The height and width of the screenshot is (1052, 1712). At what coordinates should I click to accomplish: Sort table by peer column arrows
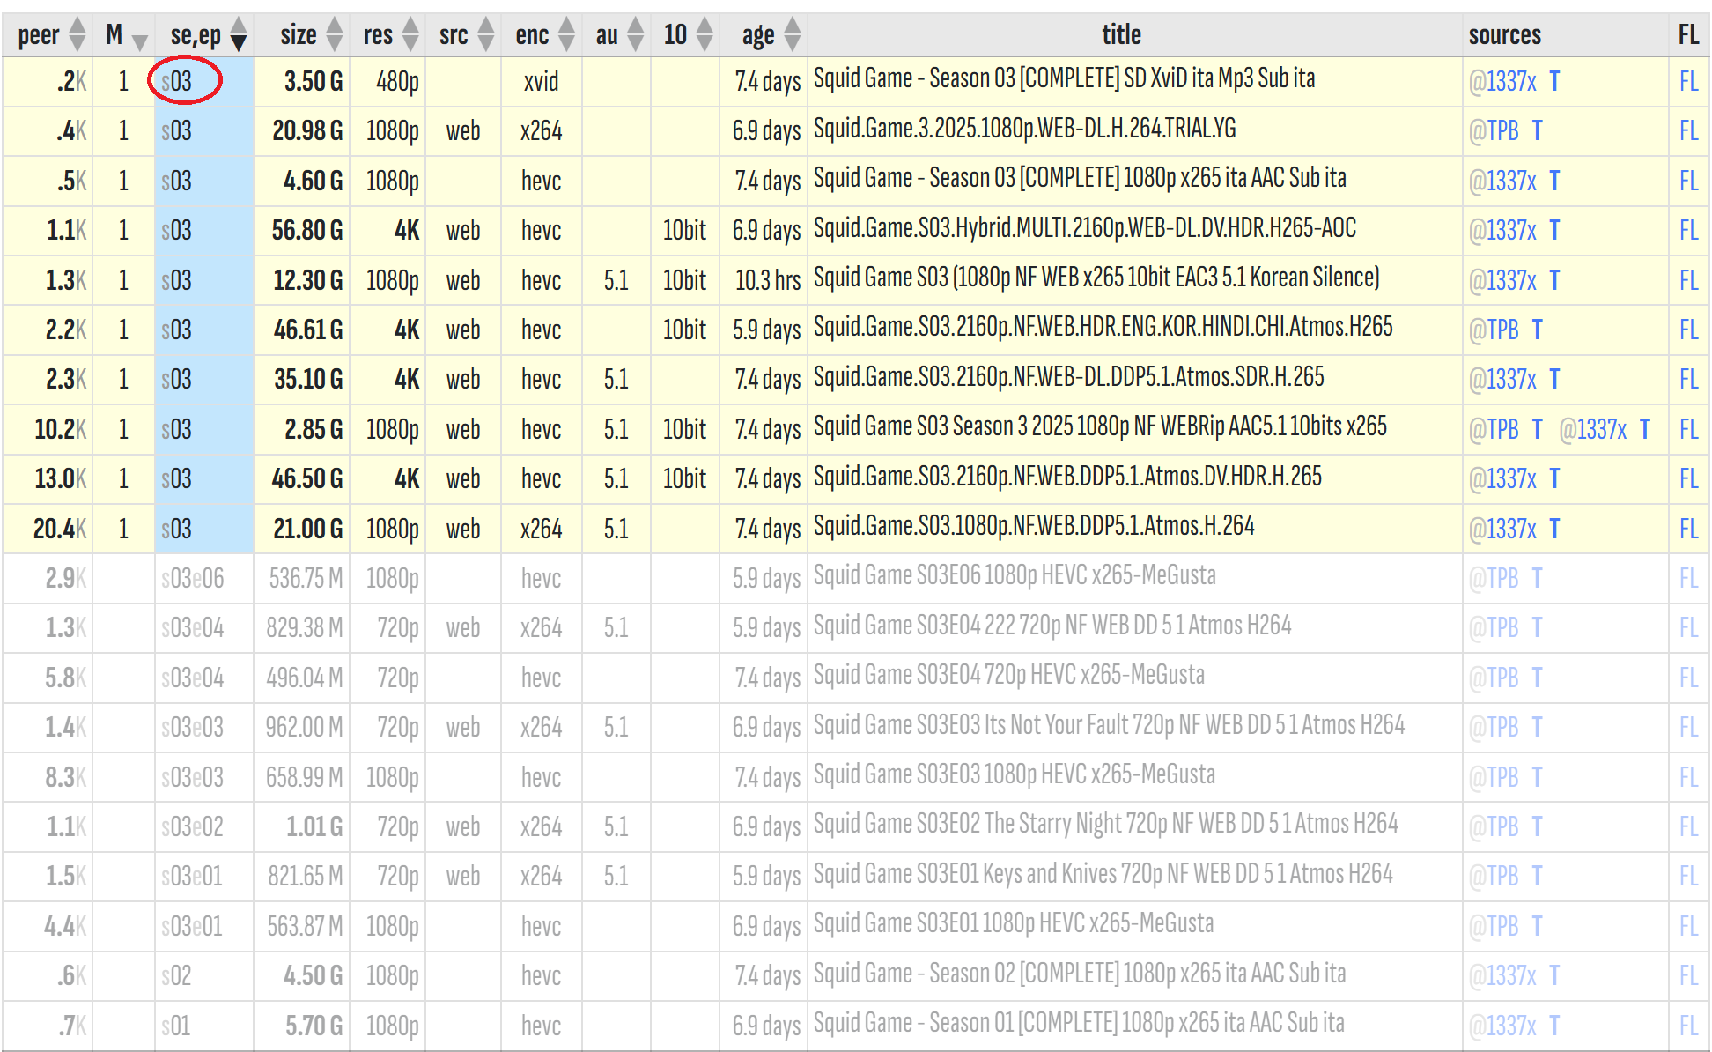(77, 35)
